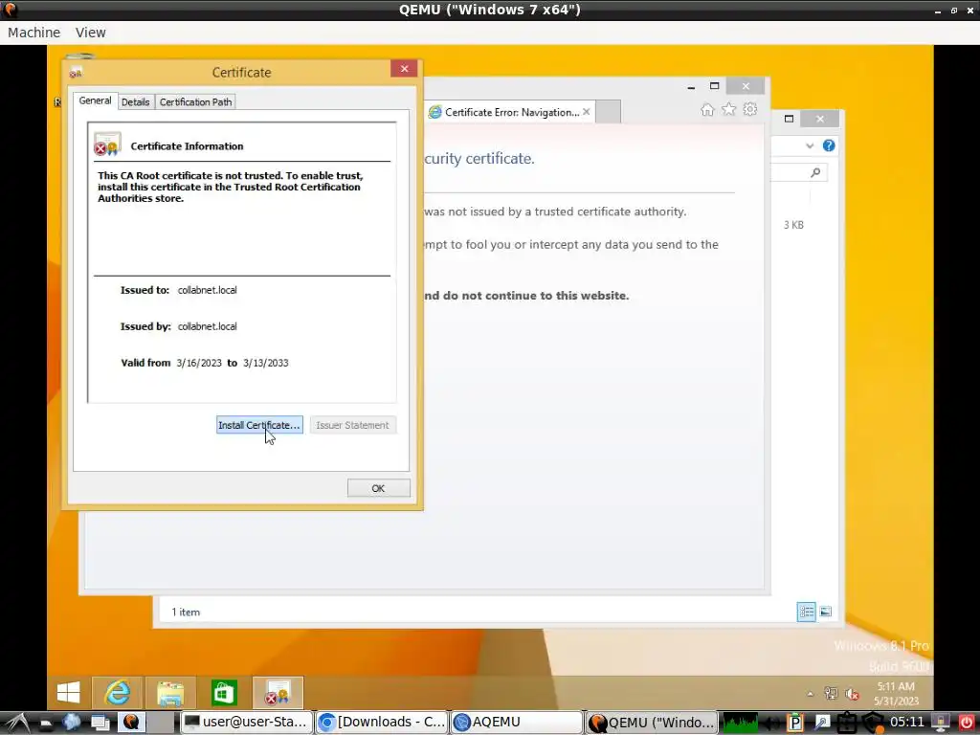Open network icon in Windows tray
Image resolution: width=980 pixels, height=735 pixels.
click(831, 693)
